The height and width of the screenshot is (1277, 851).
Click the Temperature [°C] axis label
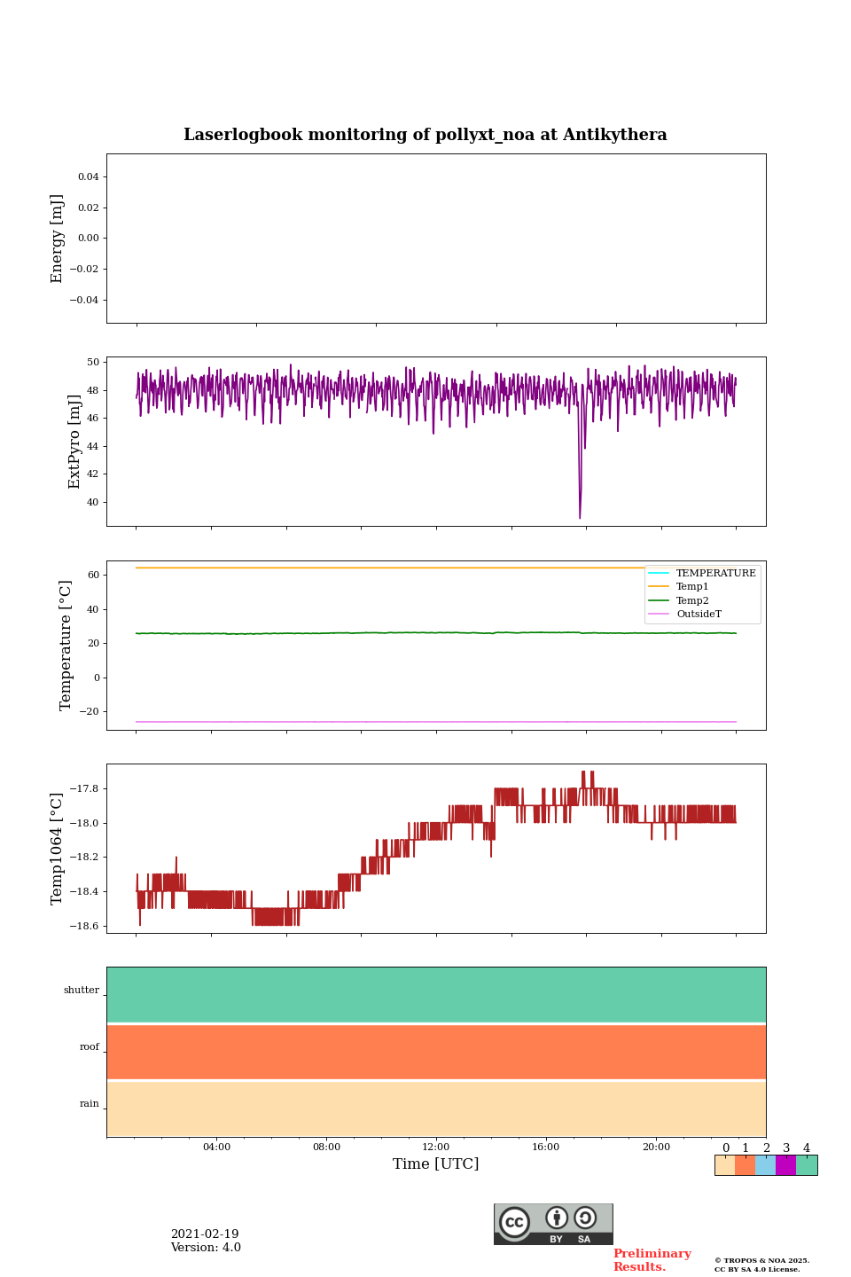click(x=66, y=645)
